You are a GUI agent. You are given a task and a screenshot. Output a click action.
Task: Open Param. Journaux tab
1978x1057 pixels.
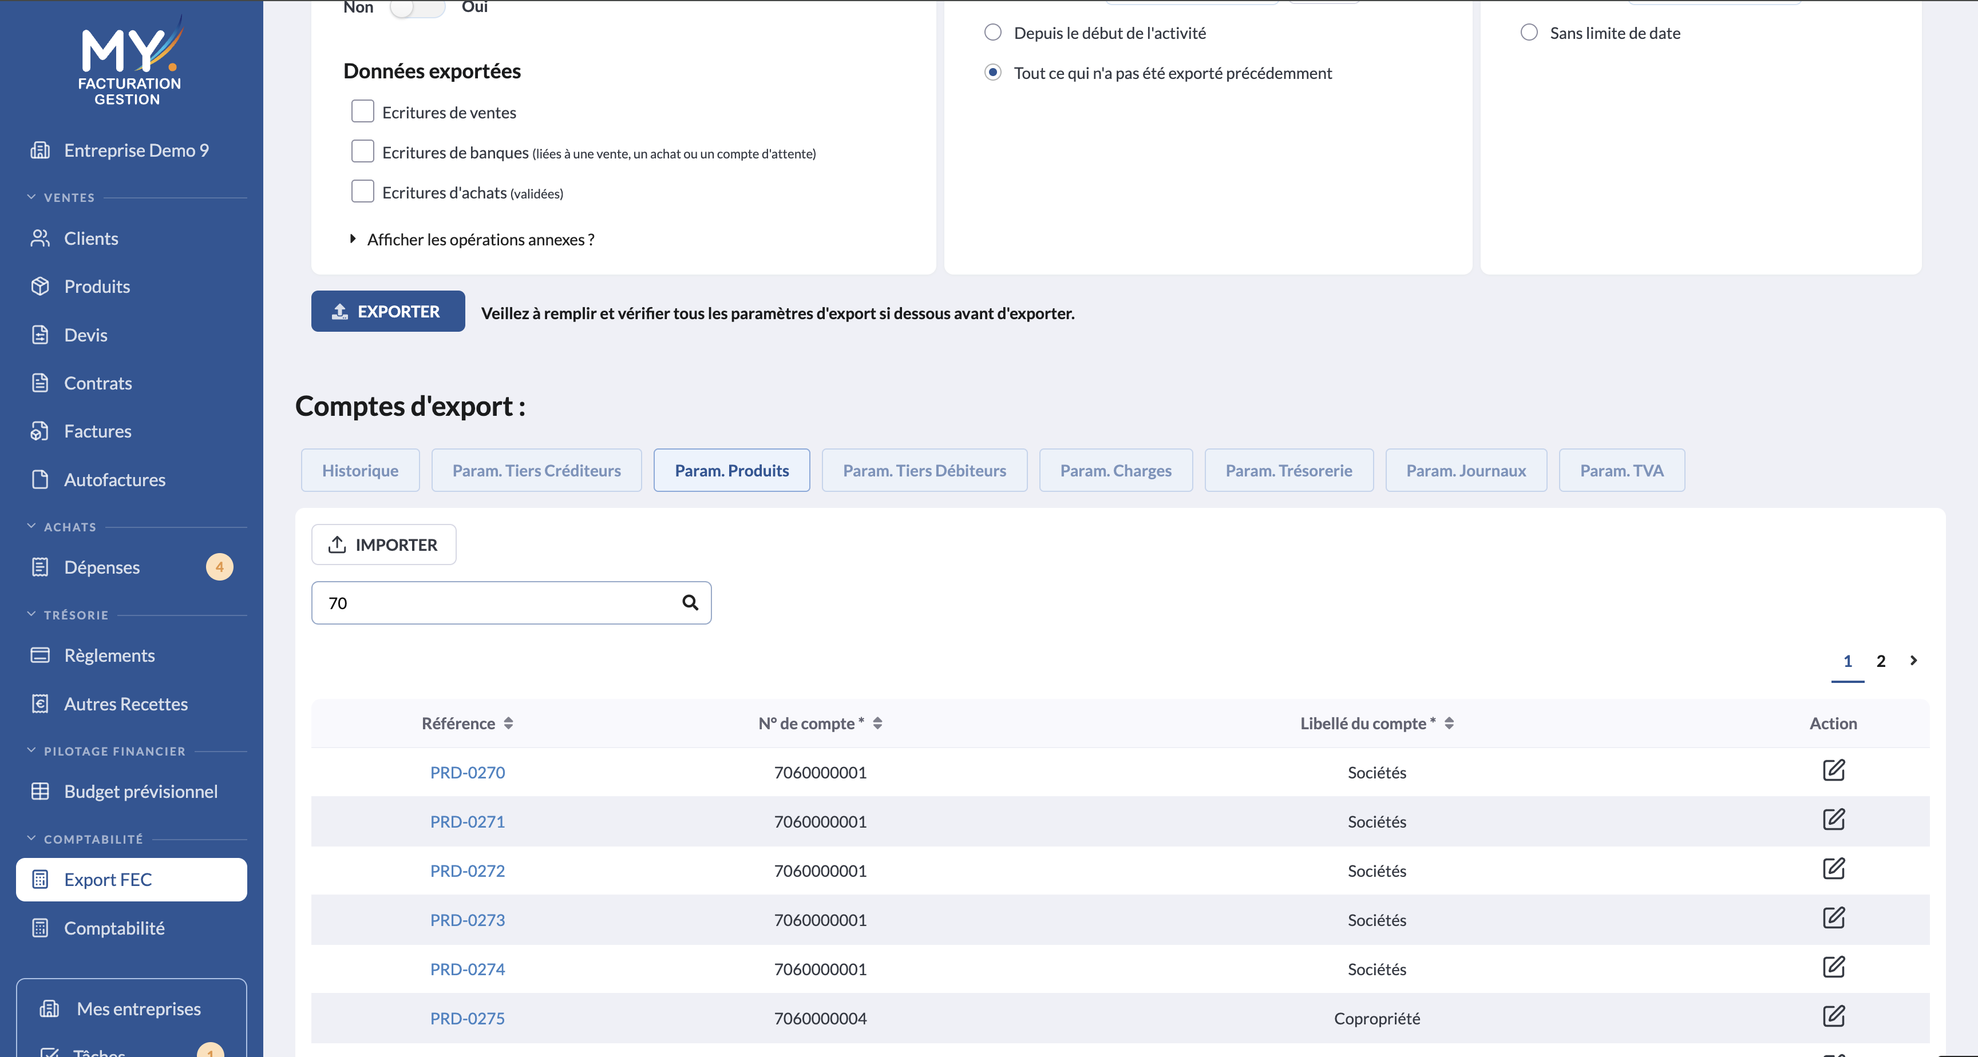(1466, 471)
